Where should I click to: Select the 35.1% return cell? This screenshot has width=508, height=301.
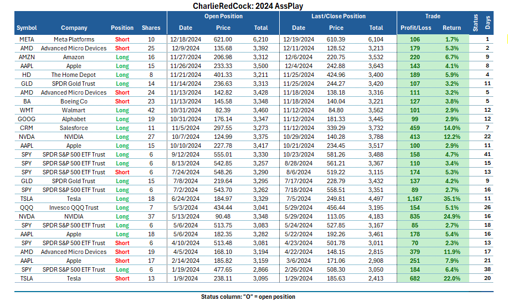[451, 199]
